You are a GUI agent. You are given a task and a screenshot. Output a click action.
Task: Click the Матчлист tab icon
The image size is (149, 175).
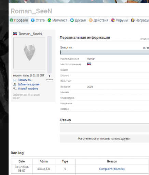49,20
